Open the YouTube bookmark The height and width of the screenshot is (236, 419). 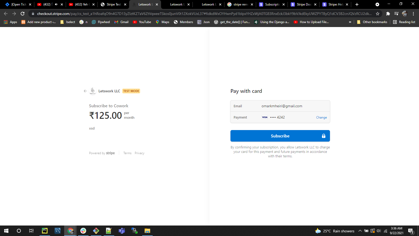pyautogui.click(x=142, y=22)
